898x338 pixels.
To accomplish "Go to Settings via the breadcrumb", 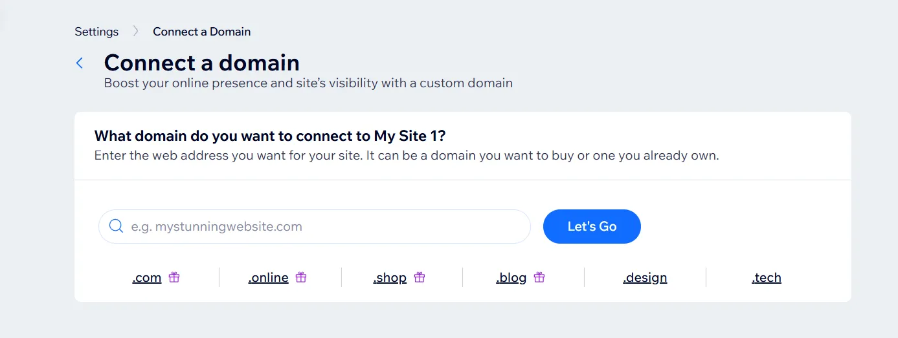I will 96,31.
